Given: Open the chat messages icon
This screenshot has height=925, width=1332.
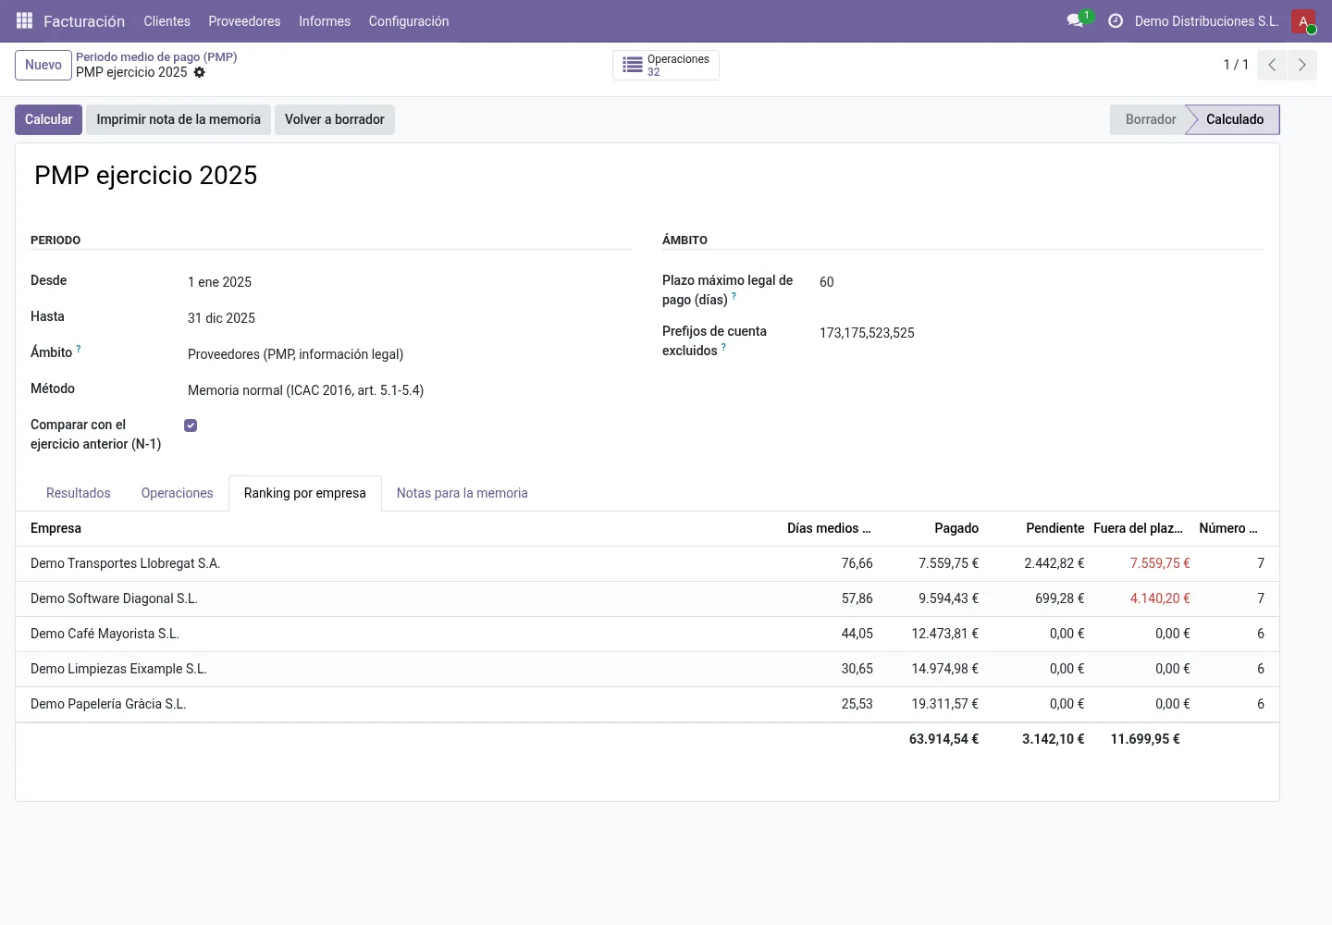Looking at the screenshot, I should (1075, 20).
